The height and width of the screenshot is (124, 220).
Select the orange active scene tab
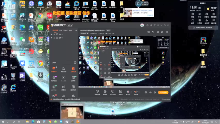55,30
